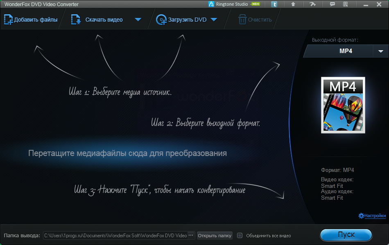Expand the Загрузить DVD dropdown arrow
Viewport: 389px width, 245px height.
pos(214,20)
